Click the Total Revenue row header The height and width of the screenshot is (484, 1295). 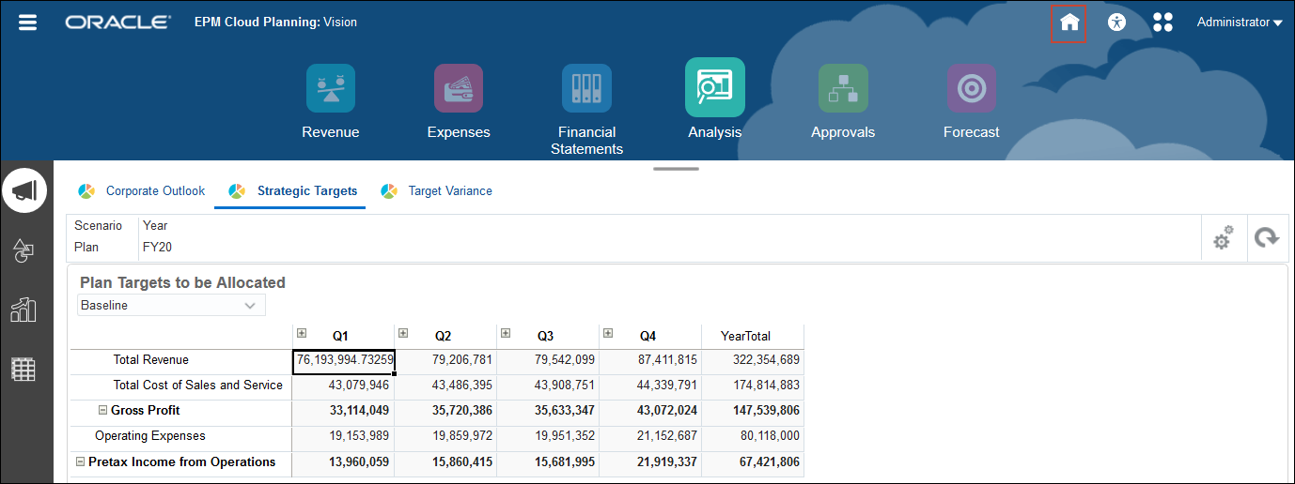coord(181,360)
